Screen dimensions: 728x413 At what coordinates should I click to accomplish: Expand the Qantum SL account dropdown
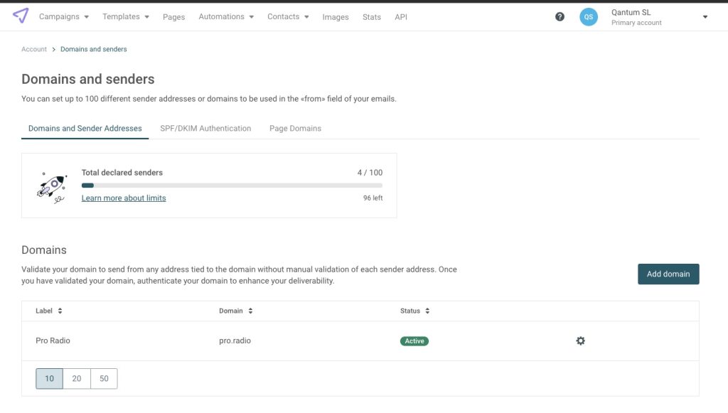(x=705, y=17)
